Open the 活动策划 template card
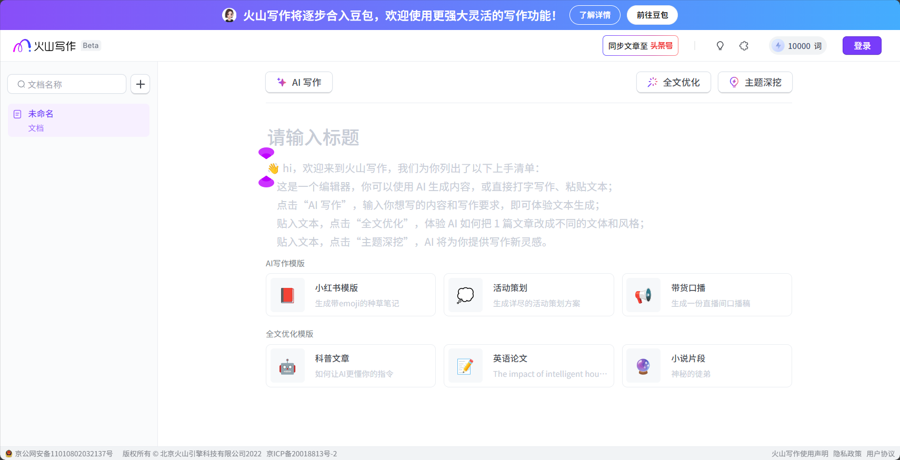 (x=528, y=295)
